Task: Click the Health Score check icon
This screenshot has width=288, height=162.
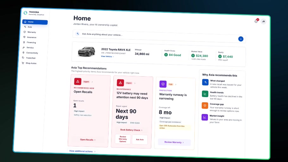Action: tap(166, 55)
